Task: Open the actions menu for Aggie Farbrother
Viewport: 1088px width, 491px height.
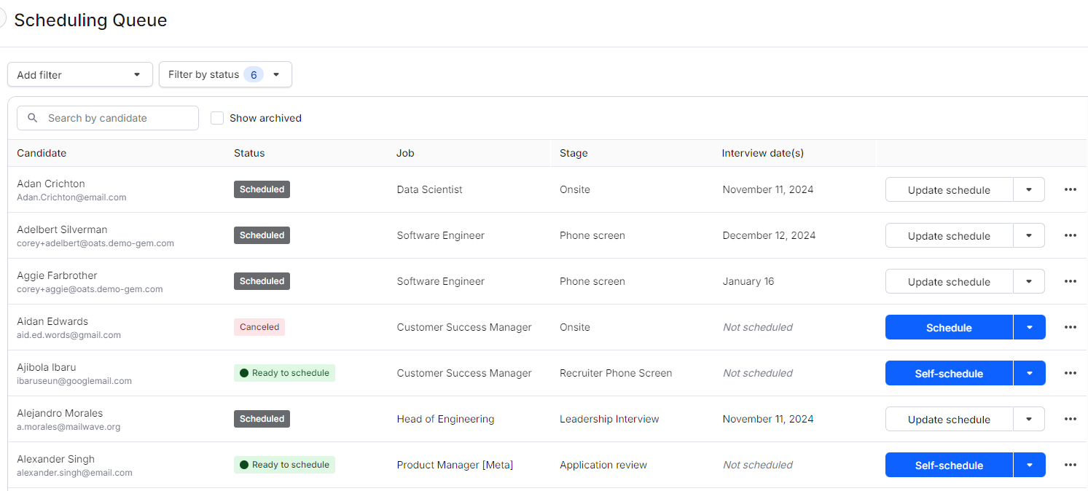Action: pos(1070,281)
